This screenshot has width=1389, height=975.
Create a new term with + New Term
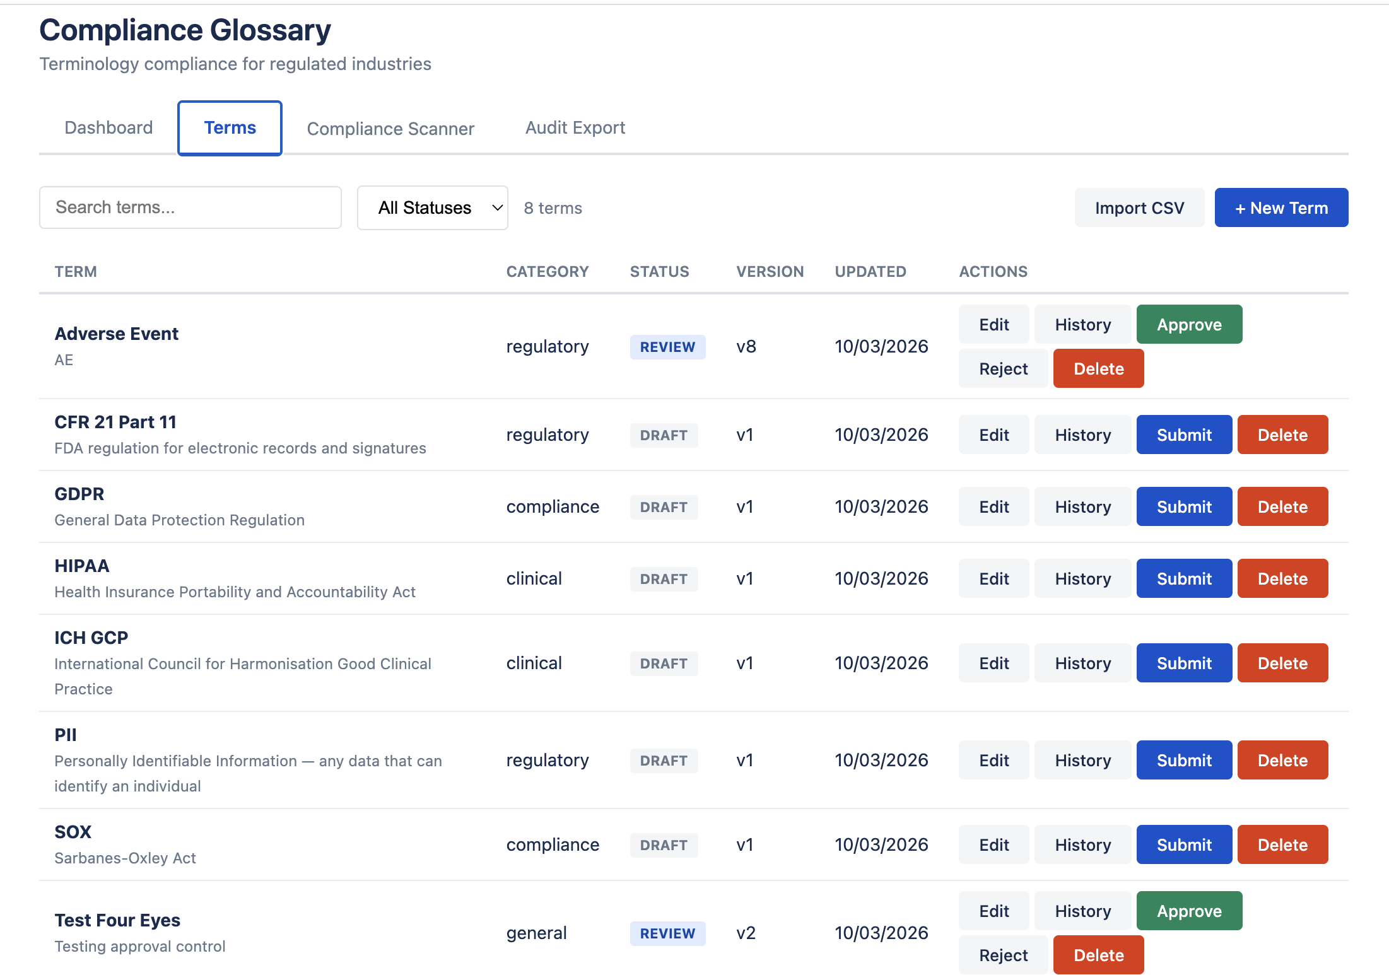coord(1281,207)
